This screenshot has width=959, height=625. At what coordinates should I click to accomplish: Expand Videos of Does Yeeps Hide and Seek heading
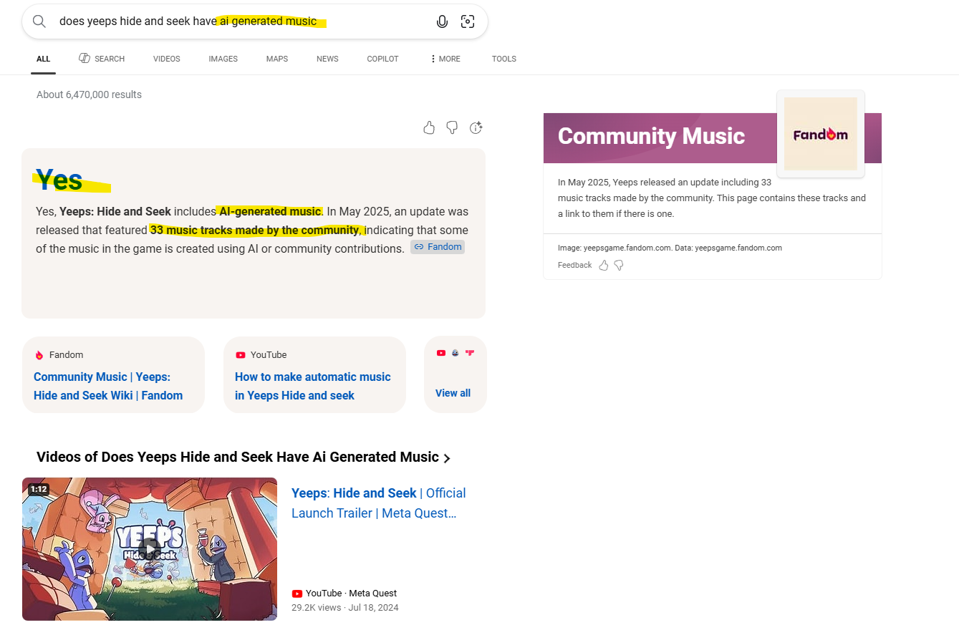(244, 457)
